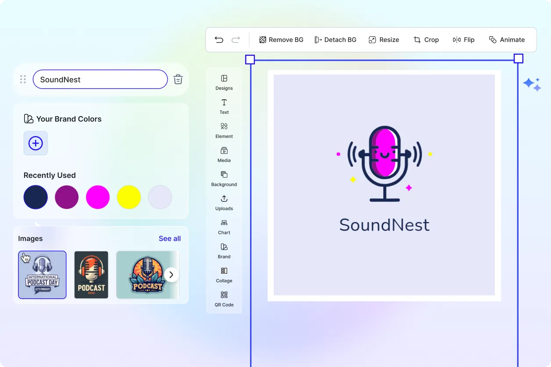Click Remove BG in the toolbar
551x367 pixels.
click(x=281, y=40)
